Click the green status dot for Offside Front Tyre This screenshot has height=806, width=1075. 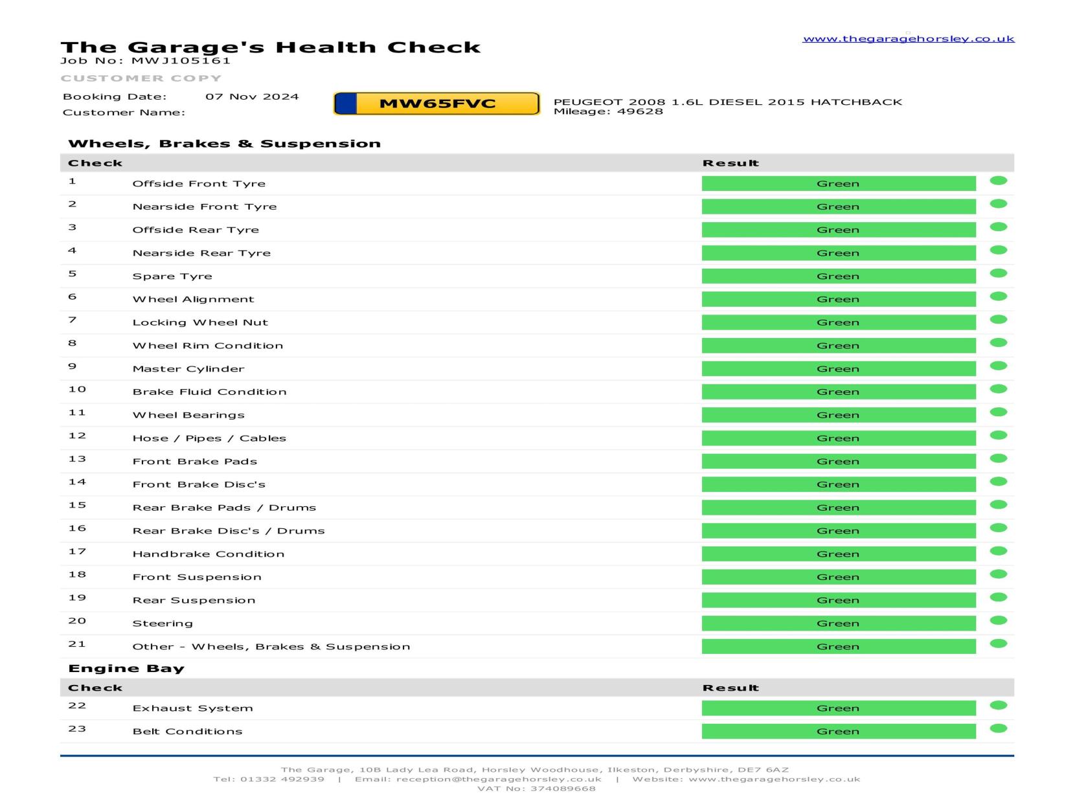click(x=998, y=181)
